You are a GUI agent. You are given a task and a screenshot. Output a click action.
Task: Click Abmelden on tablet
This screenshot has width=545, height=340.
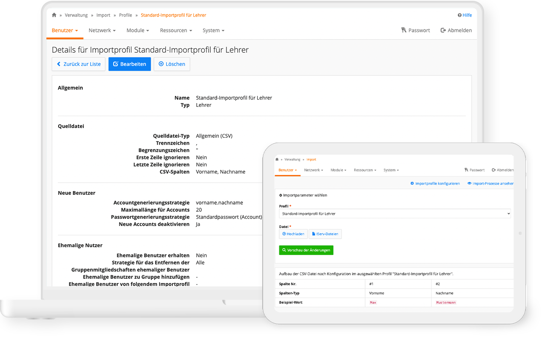pos(502,170)
